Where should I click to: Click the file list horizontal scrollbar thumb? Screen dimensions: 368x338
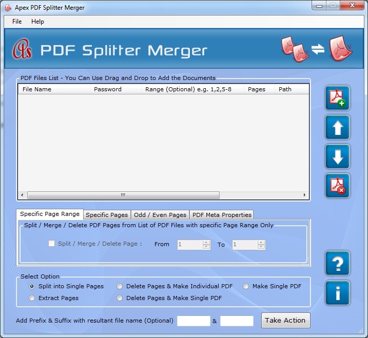coord(123,195)
